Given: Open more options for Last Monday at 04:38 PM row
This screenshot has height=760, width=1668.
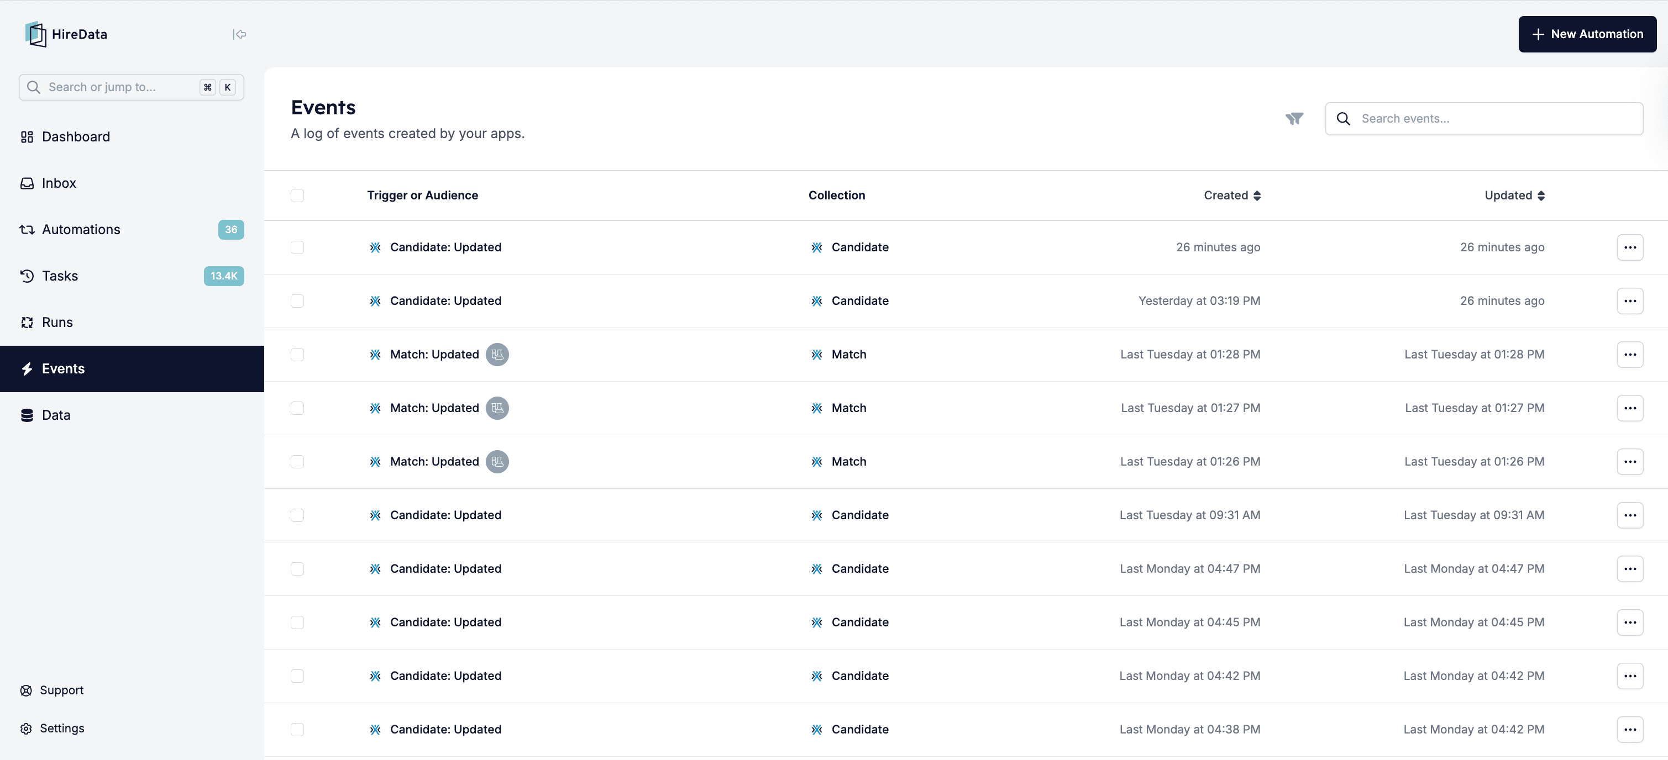Looking at the screenshot, I should 1630,730.
